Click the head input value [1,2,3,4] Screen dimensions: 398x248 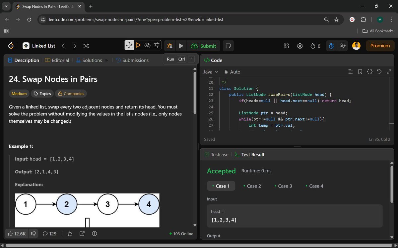point(224,220)
